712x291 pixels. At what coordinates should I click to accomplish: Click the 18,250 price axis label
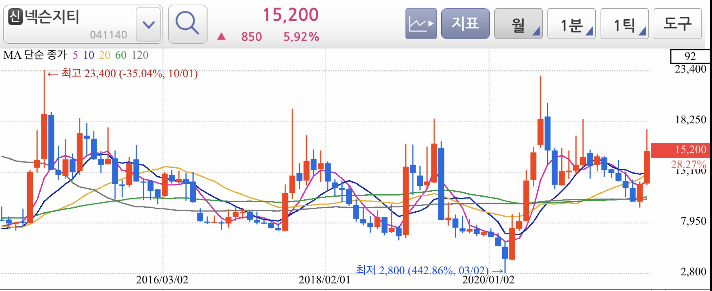click(691, 120)
